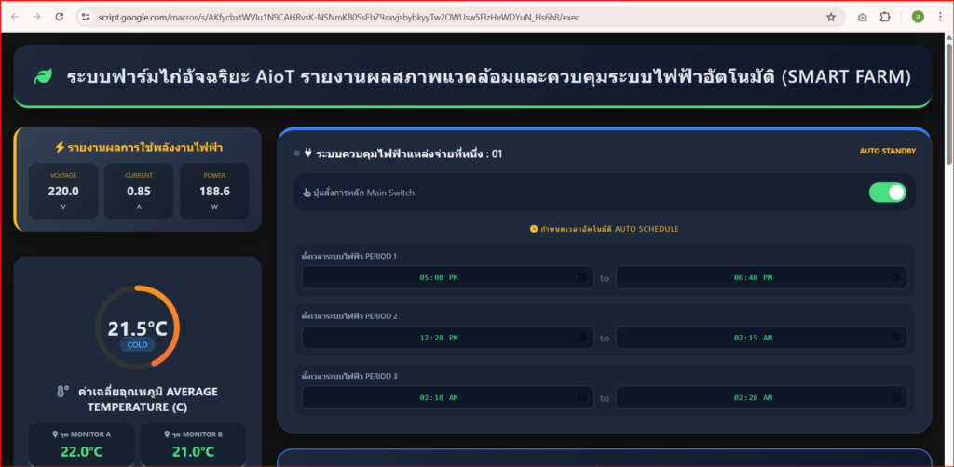
Task: Open time picker for Period 1 start time
Action: pyautogui.click(x=581, y=277)
